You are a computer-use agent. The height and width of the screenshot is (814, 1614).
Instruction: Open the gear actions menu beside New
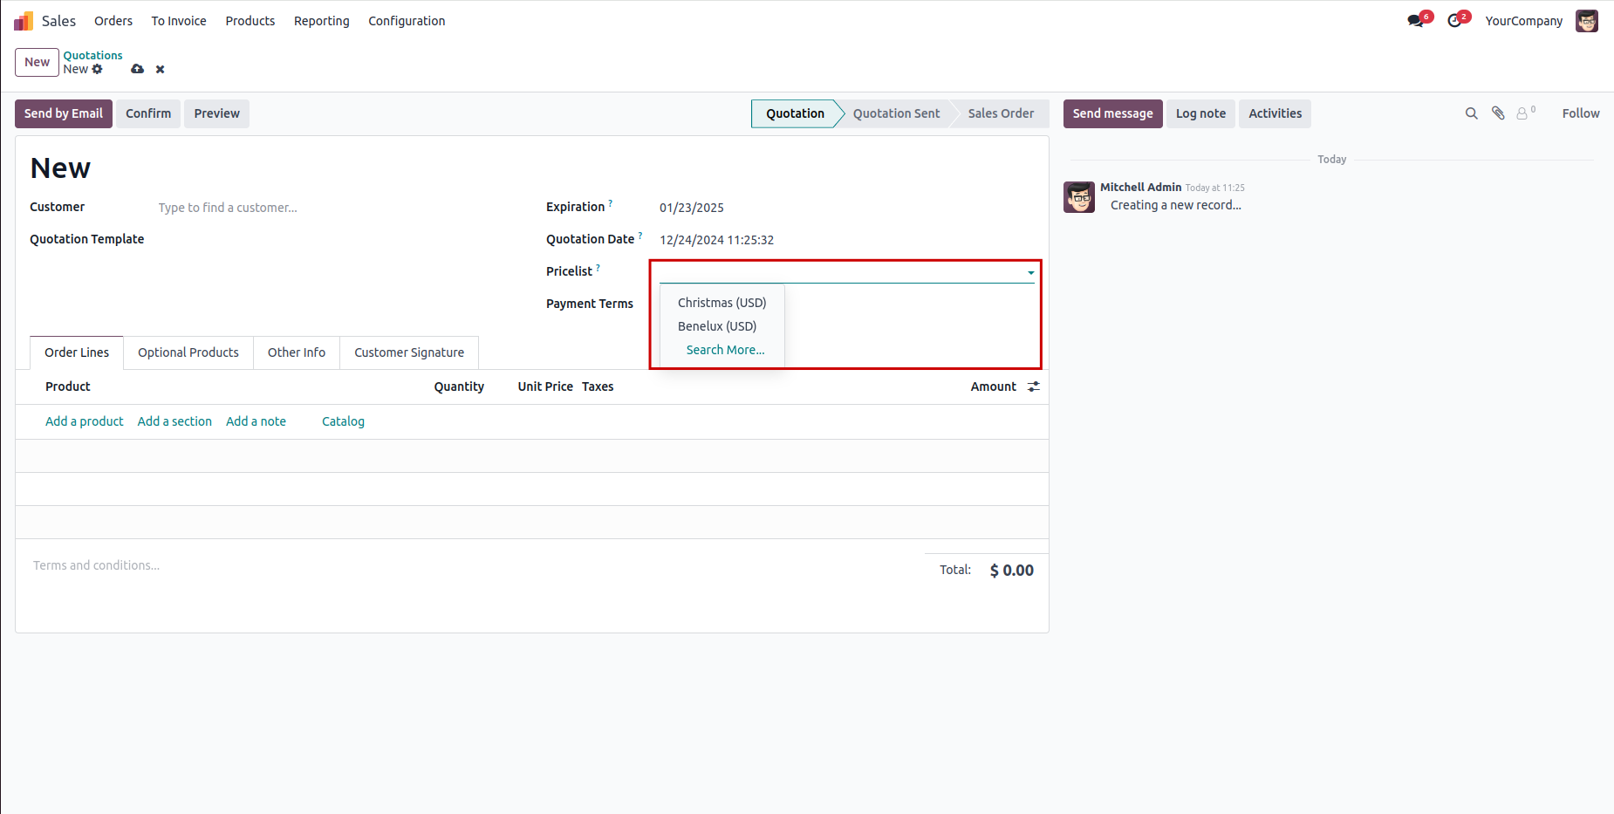coord(98,69)
